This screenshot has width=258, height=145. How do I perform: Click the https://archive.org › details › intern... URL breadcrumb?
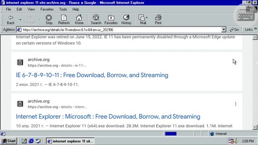[57, 107]
